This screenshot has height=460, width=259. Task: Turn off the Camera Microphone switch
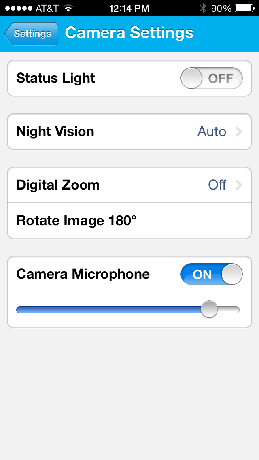click(x=211, y=274)
